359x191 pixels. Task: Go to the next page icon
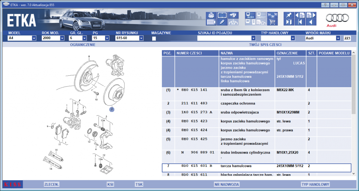click(x=311, y=15)
